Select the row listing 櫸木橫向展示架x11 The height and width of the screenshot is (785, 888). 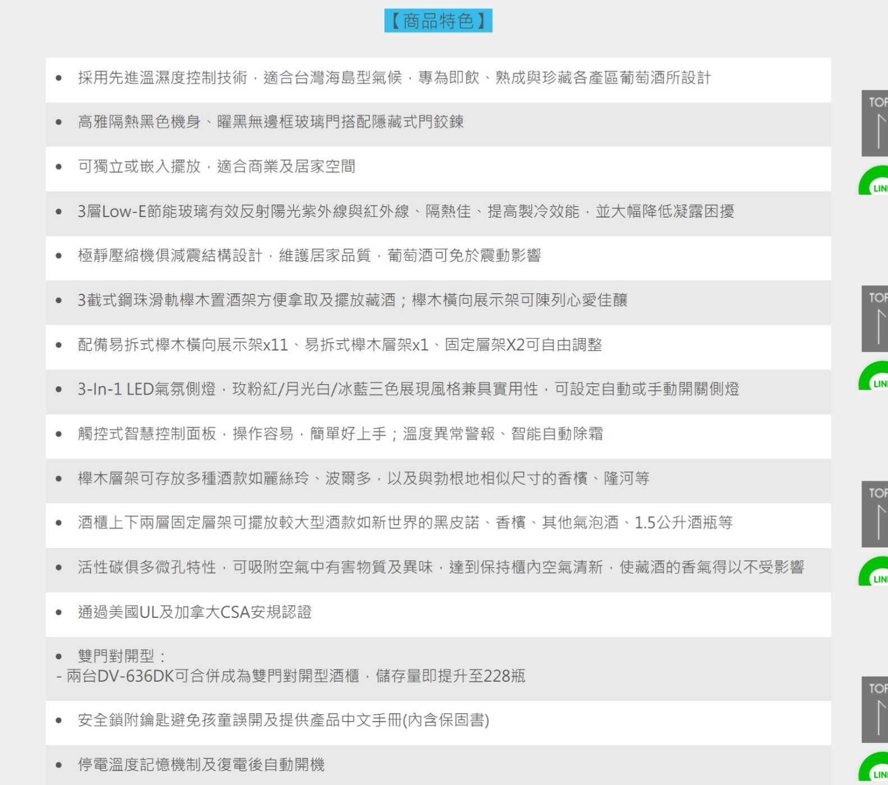339,345
